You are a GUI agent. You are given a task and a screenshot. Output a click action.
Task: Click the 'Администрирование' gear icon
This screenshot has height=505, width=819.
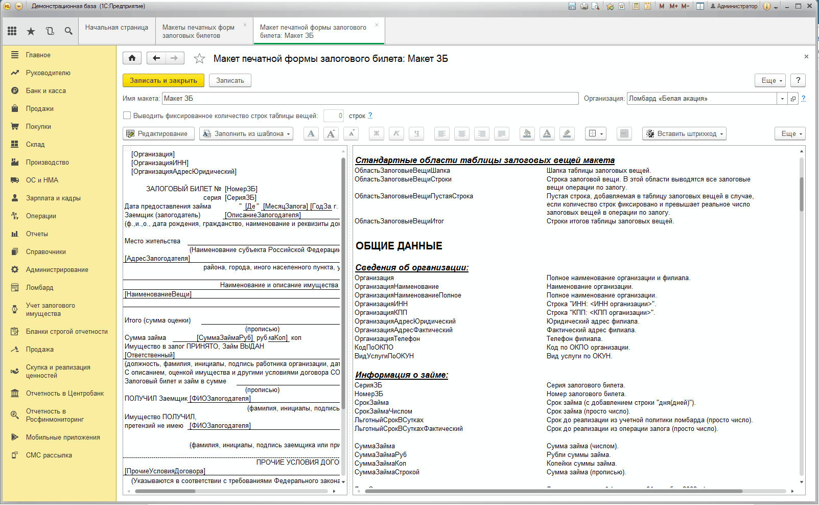click(15, 269)
